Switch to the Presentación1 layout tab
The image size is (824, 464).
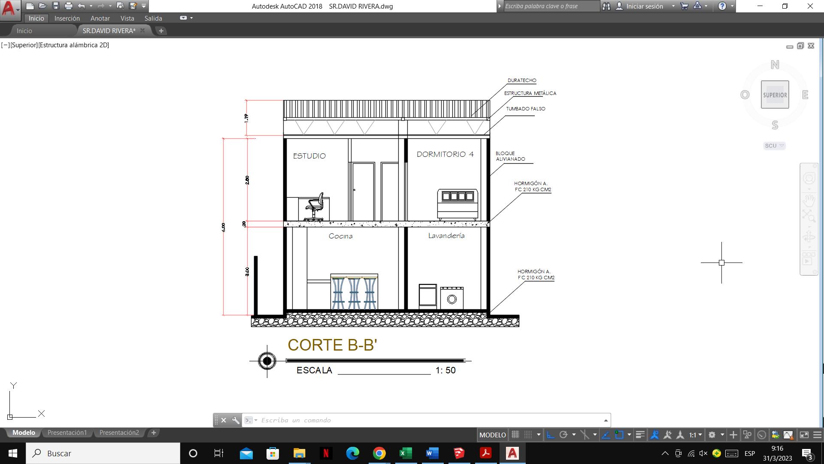click(67, 433)
